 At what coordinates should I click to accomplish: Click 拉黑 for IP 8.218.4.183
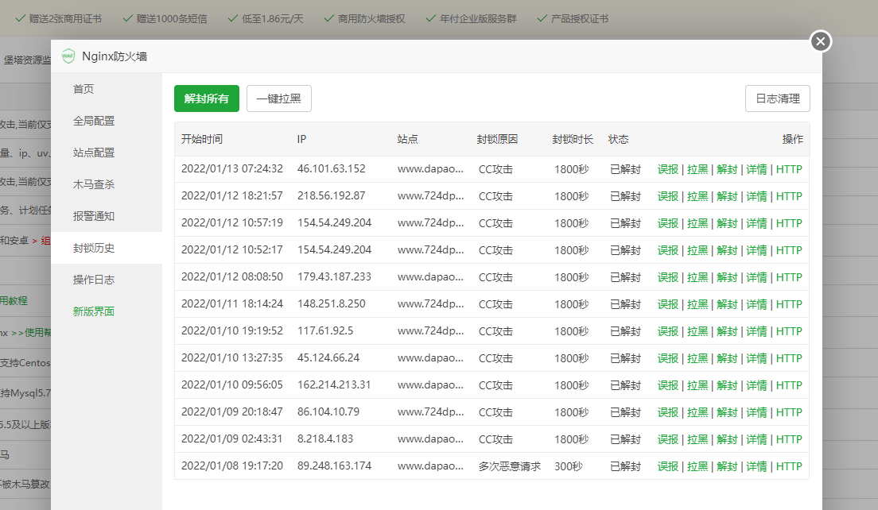click(697, 439)
